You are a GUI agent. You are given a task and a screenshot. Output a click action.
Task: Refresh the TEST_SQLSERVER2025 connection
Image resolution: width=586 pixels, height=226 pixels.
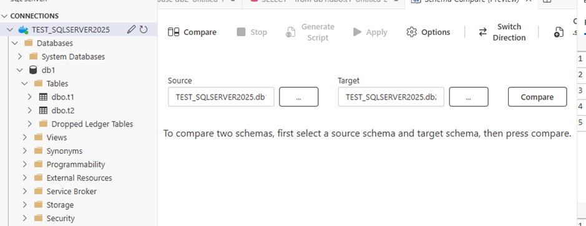[144, 29]
